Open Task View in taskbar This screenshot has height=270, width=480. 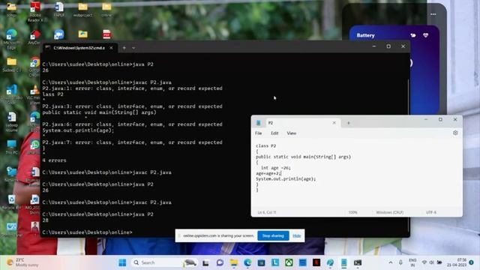click(x=205, y=262)
